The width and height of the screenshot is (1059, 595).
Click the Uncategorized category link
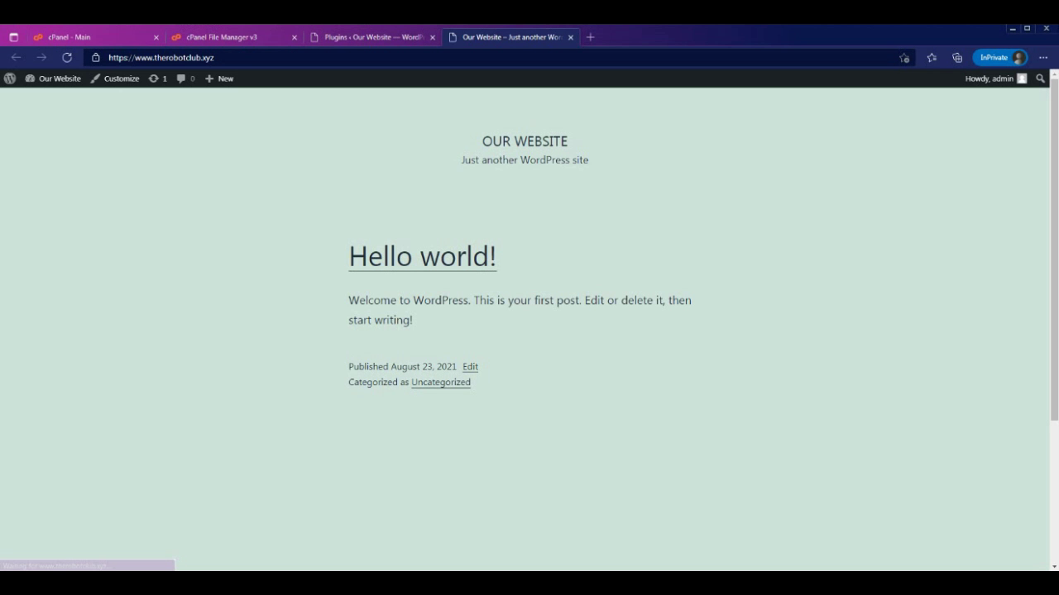pyautogui.click(x=440, y=383)
